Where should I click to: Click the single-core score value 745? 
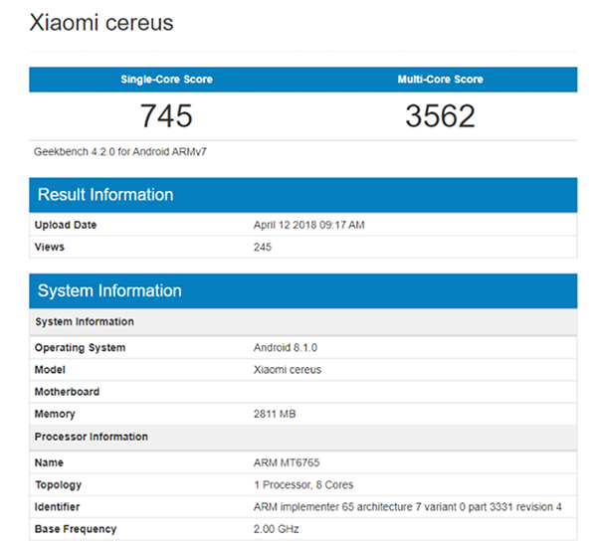click(x=166, y=116)
